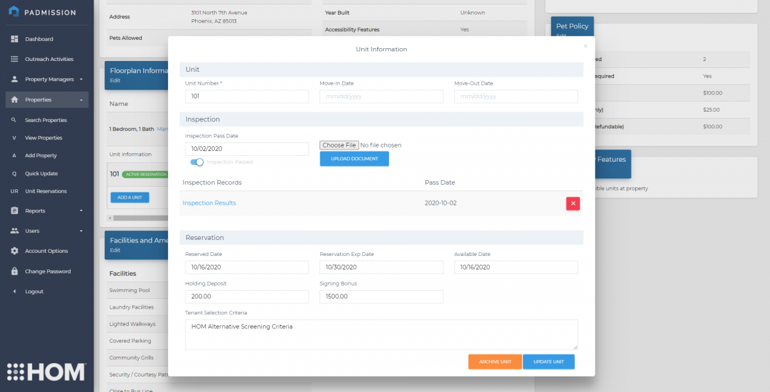This screenshot has width=770, height=392.
Task: Close the Unit Information dialog
Action: [585, 46]
